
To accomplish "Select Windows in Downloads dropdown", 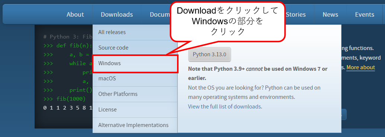I will coord(135,63).
